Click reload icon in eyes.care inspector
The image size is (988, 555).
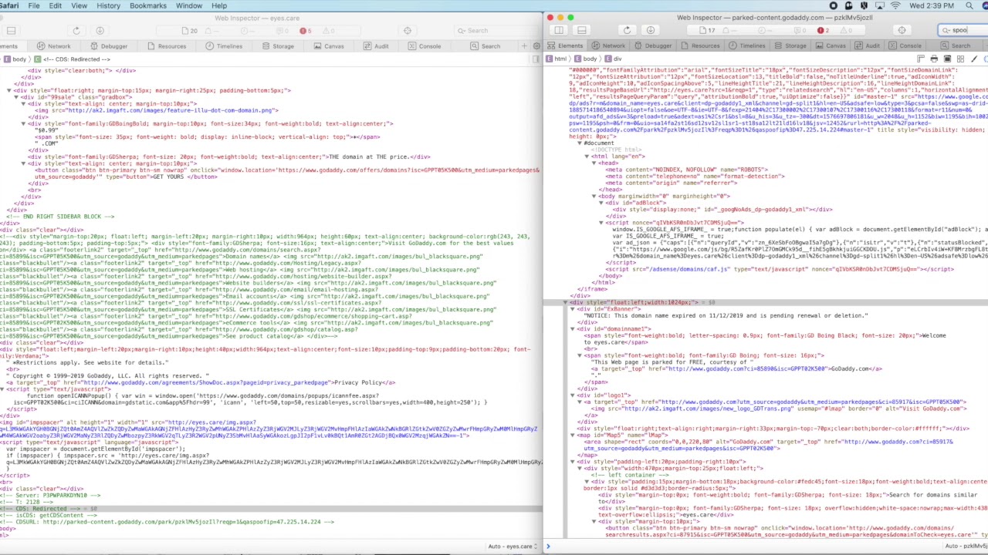[76, 31]
